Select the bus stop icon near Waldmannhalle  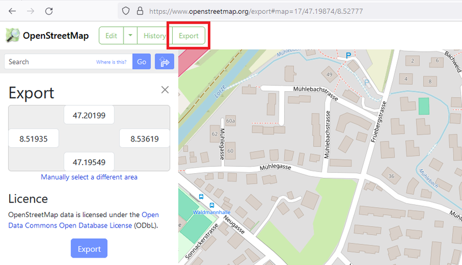212,205
